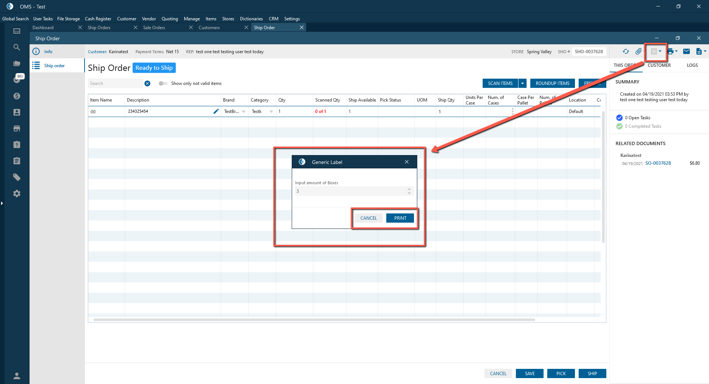Select the Ship order section in left panel

[57, 66]
